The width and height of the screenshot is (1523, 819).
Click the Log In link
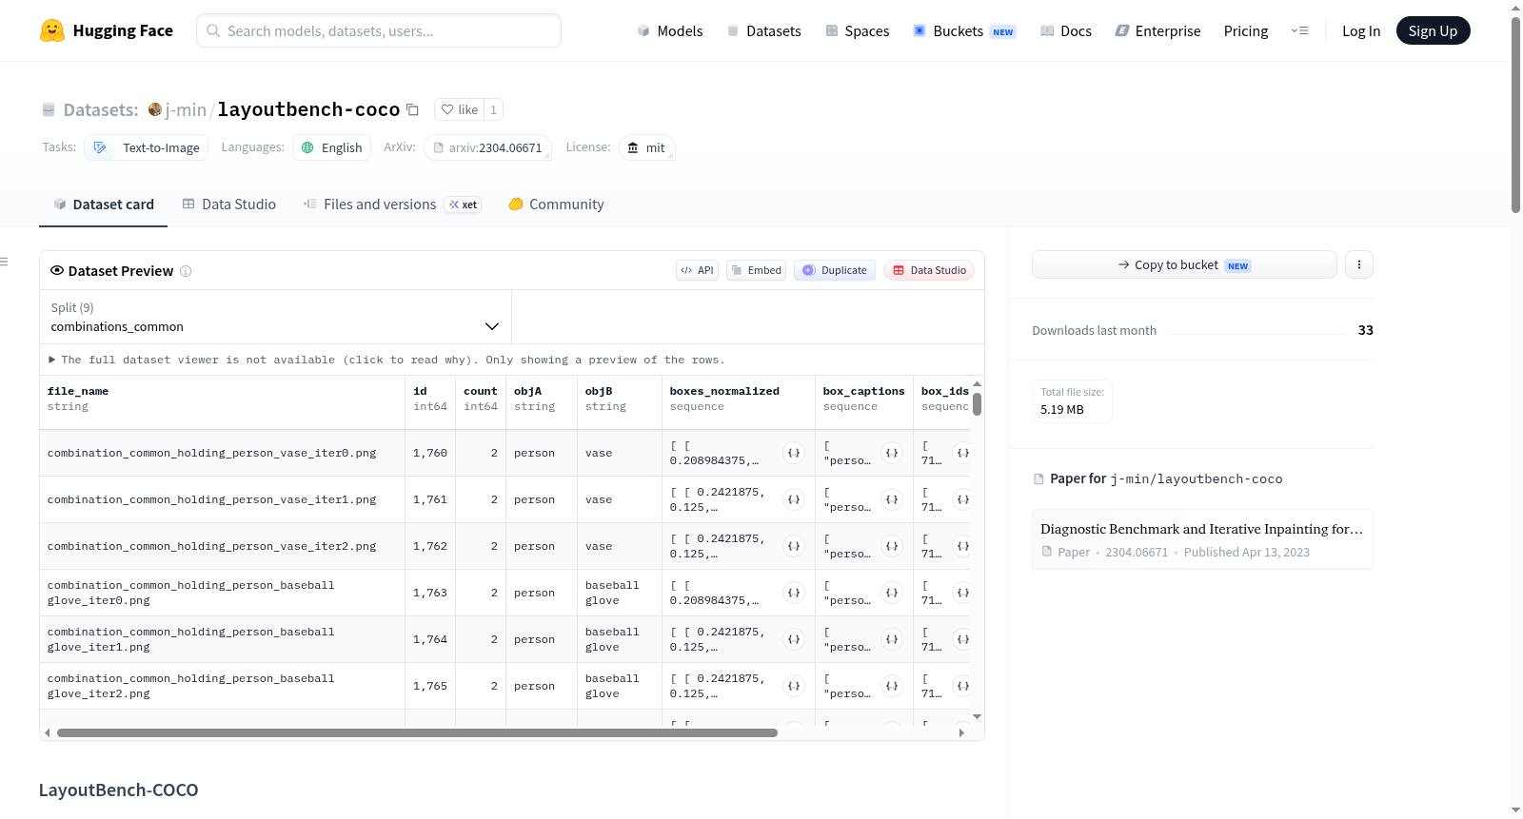(1361, 30)
